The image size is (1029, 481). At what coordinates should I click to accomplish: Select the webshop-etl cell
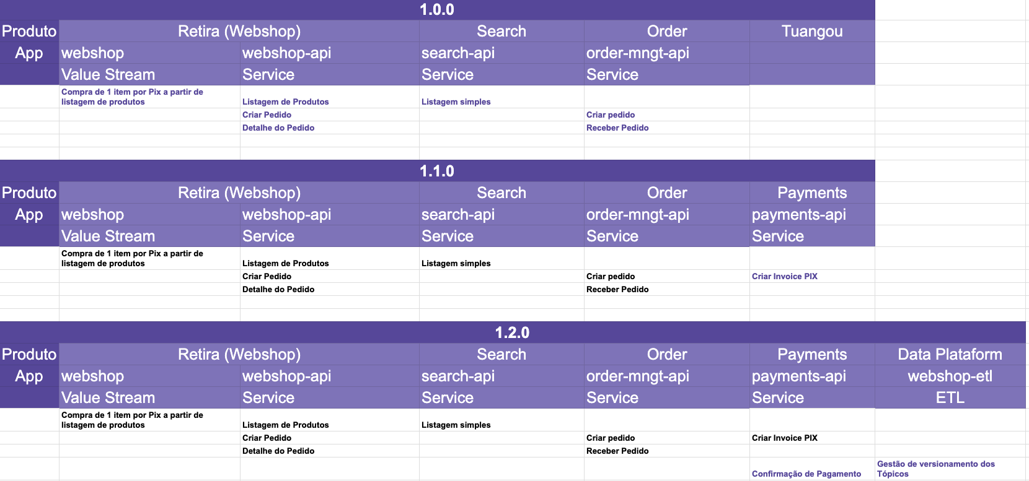(950, 376)
